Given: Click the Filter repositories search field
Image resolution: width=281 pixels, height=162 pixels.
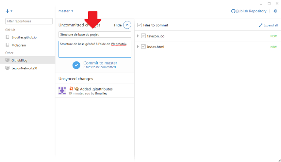Looking at the screenshot, I should click(29, 21).
